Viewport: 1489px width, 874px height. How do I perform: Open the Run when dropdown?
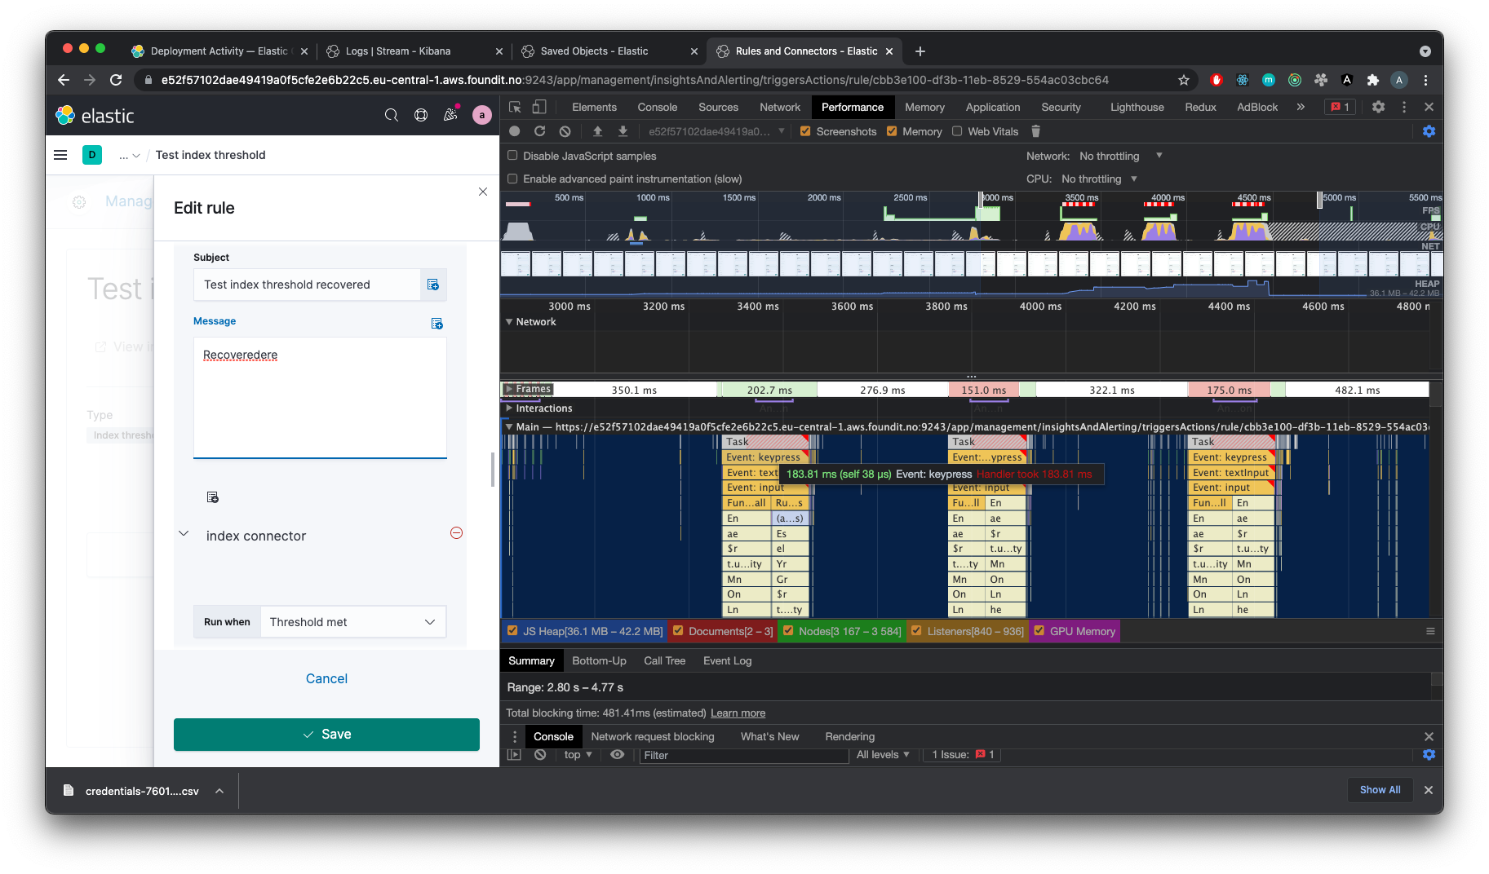tap(353, 622)
